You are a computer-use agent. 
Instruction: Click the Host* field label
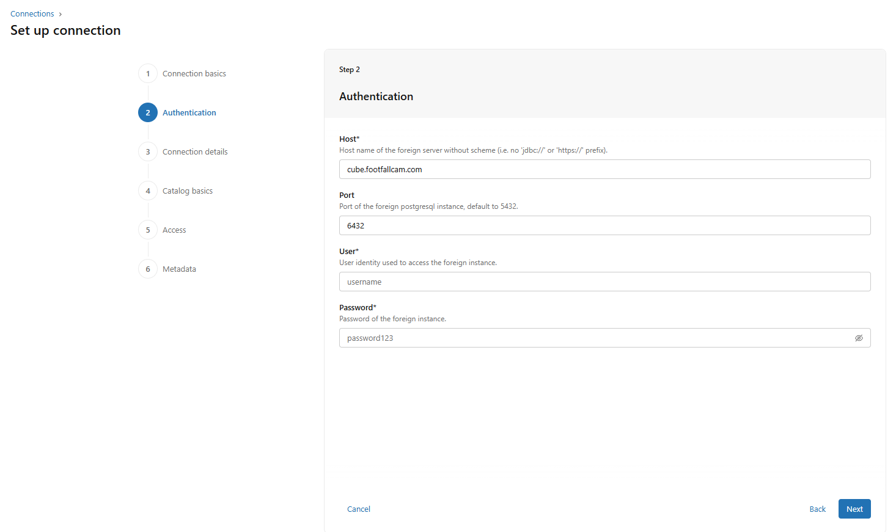tap(350, 139)
